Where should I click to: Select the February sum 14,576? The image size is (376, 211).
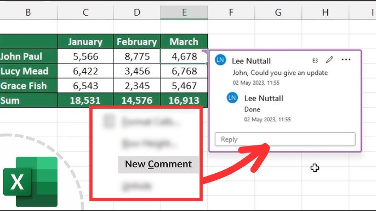click(x=136, y=101)
